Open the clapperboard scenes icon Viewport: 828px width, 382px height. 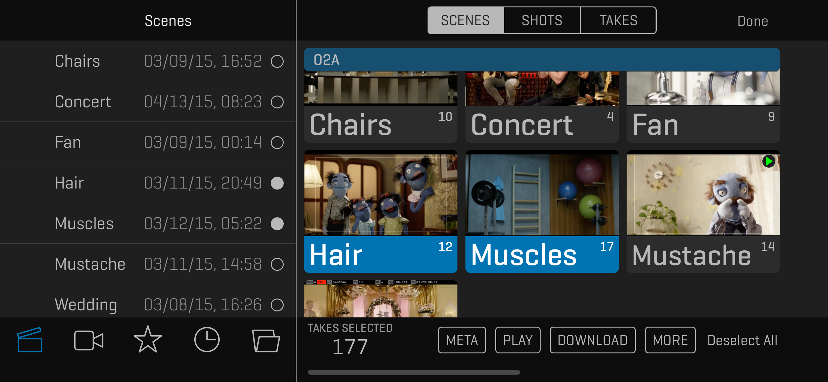[30, 340]
